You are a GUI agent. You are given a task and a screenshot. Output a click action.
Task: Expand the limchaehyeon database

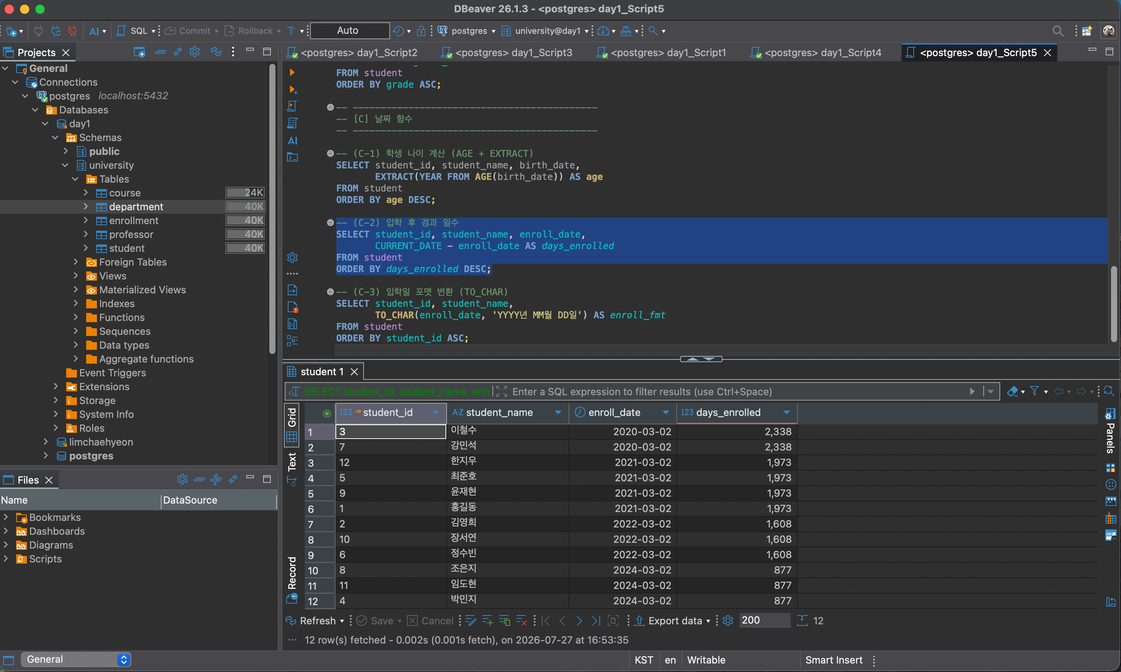46,442
